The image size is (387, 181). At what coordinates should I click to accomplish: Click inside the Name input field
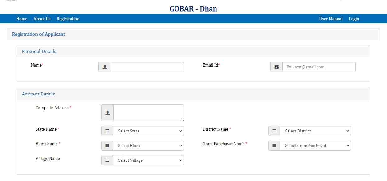coord(147,67)
